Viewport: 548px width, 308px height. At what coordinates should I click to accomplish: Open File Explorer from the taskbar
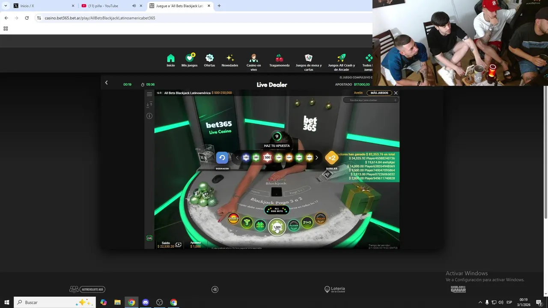(x=117, y=302)
